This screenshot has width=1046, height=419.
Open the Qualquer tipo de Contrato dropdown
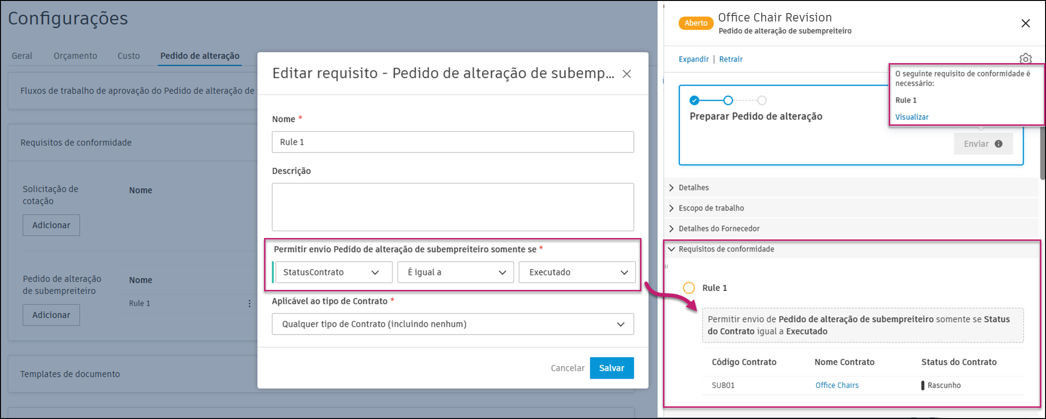tap(453, 324)
